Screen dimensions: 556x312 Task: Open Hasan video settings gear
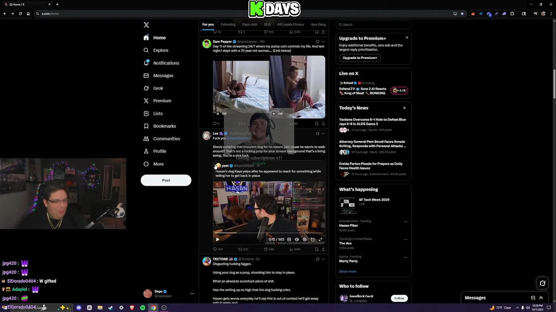(x=304, y=239)
